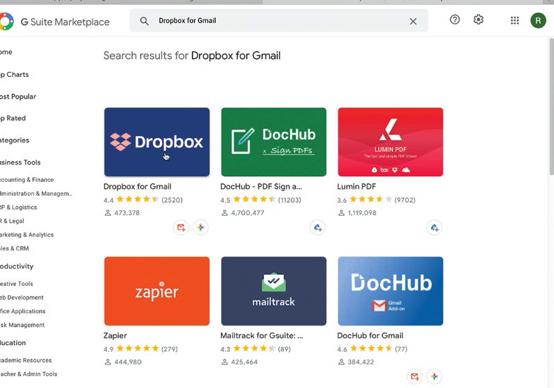The height and width of the screenshot is (388, 554).
Task: Click the user count icon beside 425,464
Action: tap(225, 362)
